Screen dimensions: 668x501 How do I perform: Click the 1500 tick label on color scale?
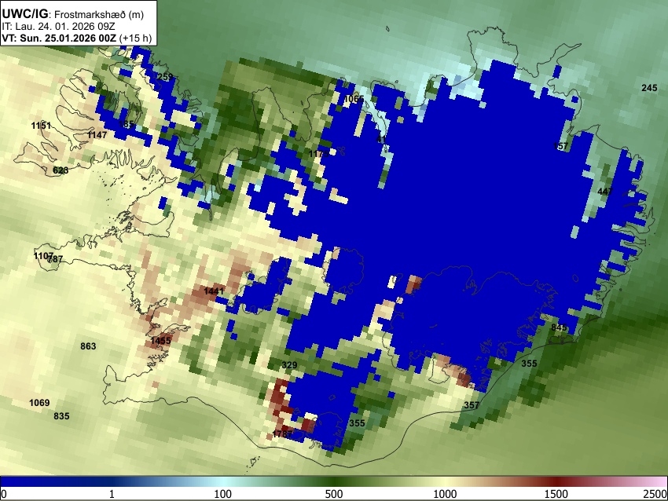[556, 494]
